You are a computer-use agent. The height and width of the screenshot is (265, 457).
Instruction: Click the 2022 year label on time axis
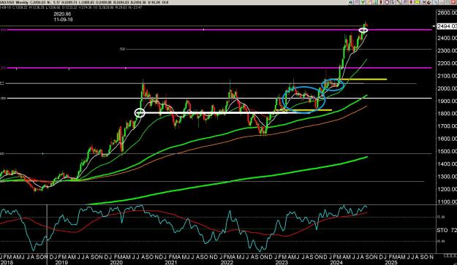click(x=227, y=262)
